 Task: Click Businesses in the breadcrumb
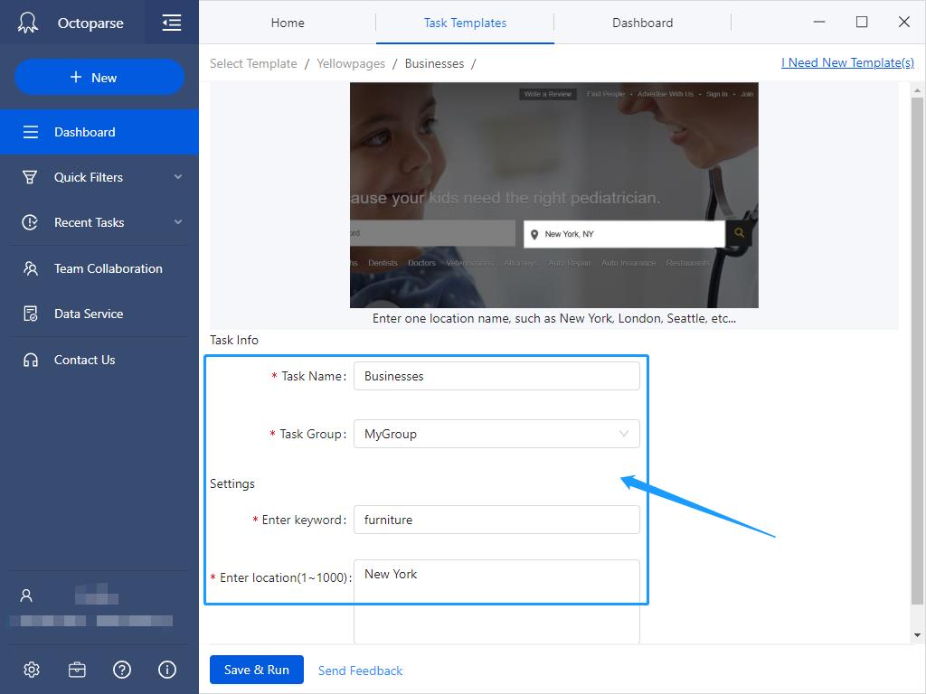point(434,63)
